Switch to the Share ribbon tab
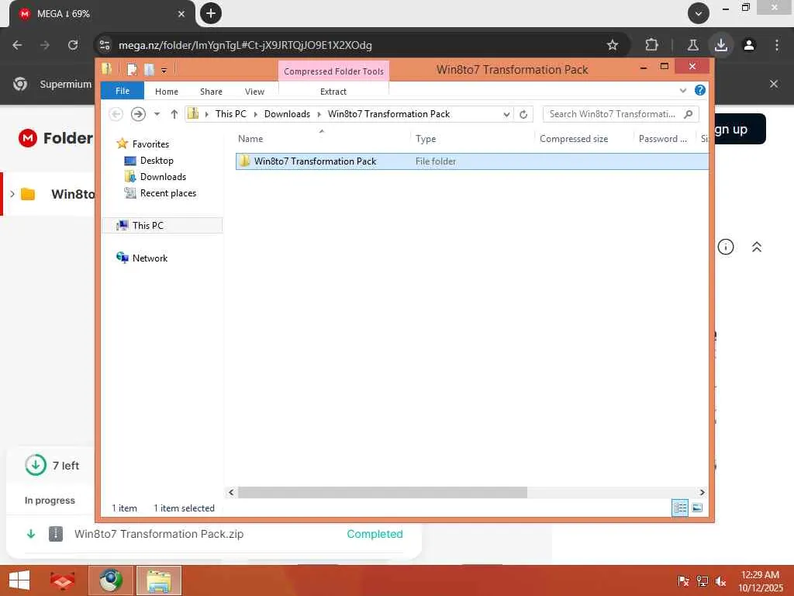Image resolution: width=794 pixels, height=596 pixels. click(211, 92)
